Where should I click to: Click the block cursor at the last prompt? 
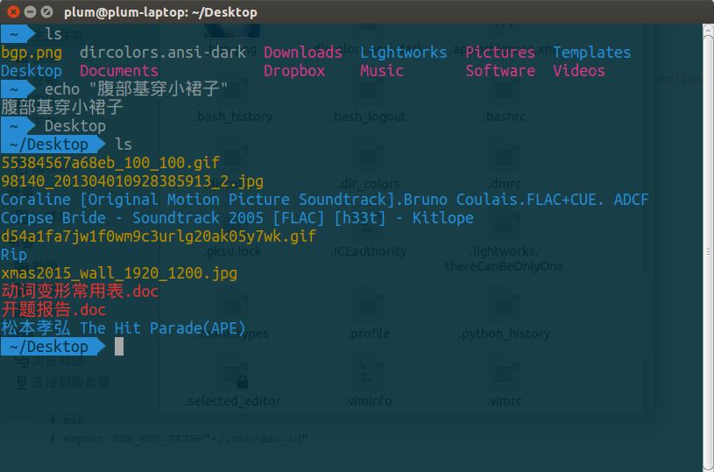(x=119, y=347)
